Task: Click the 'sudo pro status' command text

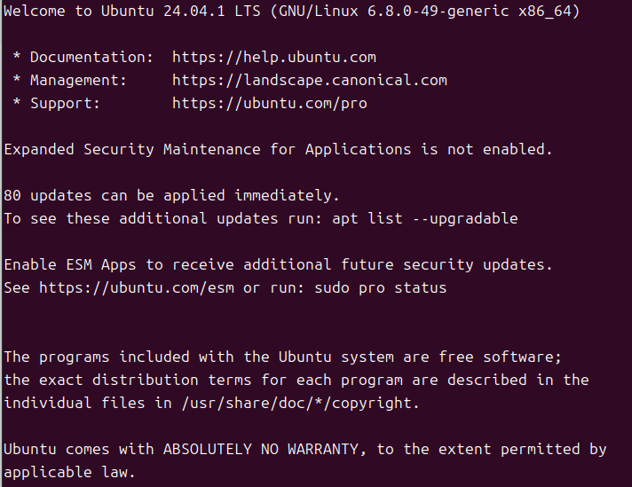Action: [381, 287]
